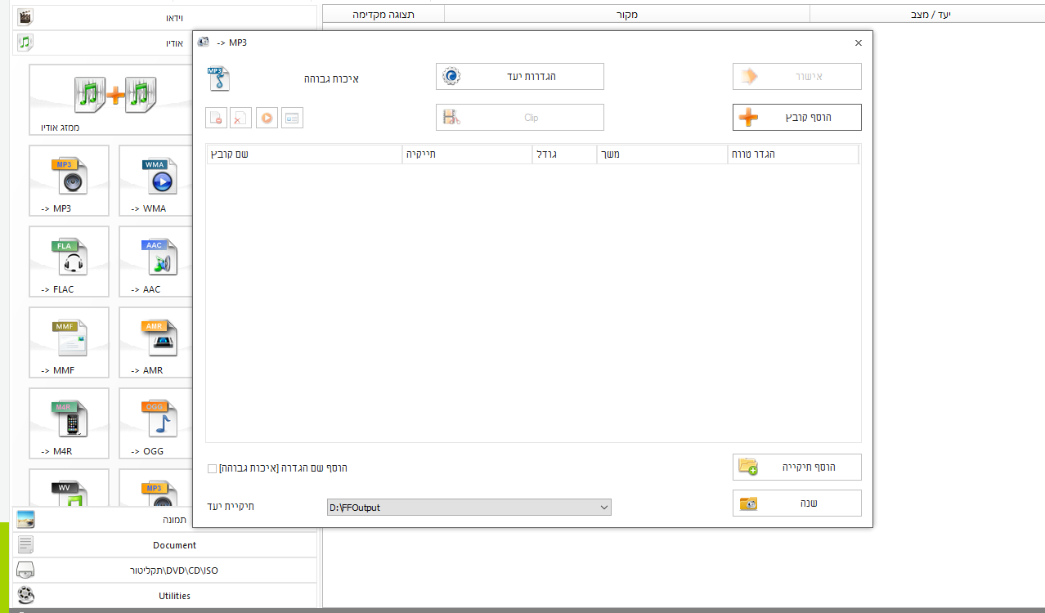
Task: Choose the -> FLAC conversion icon
Action: (x=69, y=262)
